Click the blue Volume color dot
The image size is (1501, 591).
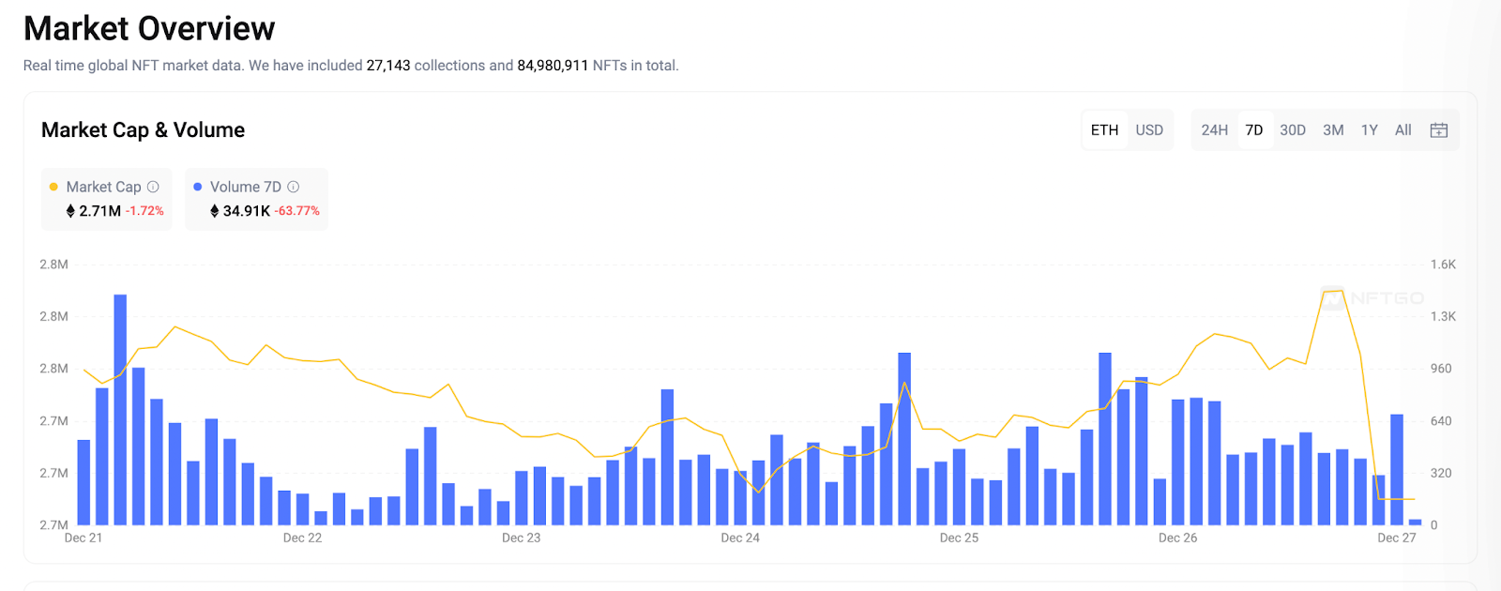coord(197,187)
